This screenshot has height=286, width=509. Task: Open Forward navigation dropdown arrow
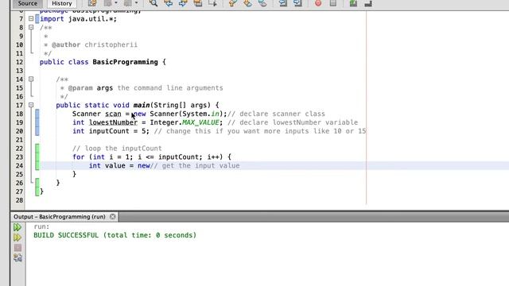[136, 3]
